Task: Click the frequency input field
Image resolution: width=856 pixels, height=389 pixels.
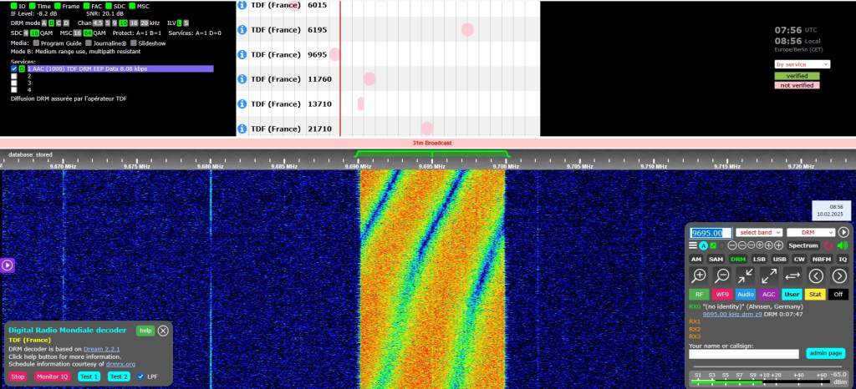Action: [x=711, y=233]
